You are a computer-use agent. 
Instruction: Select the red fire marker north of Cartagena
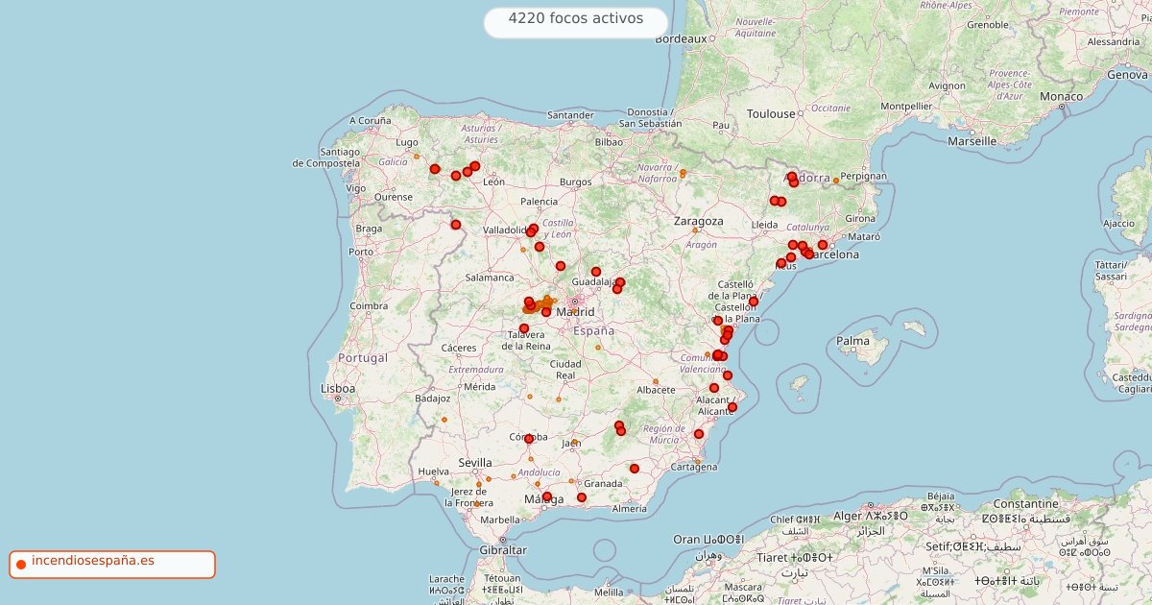click(x=699, y=434)
